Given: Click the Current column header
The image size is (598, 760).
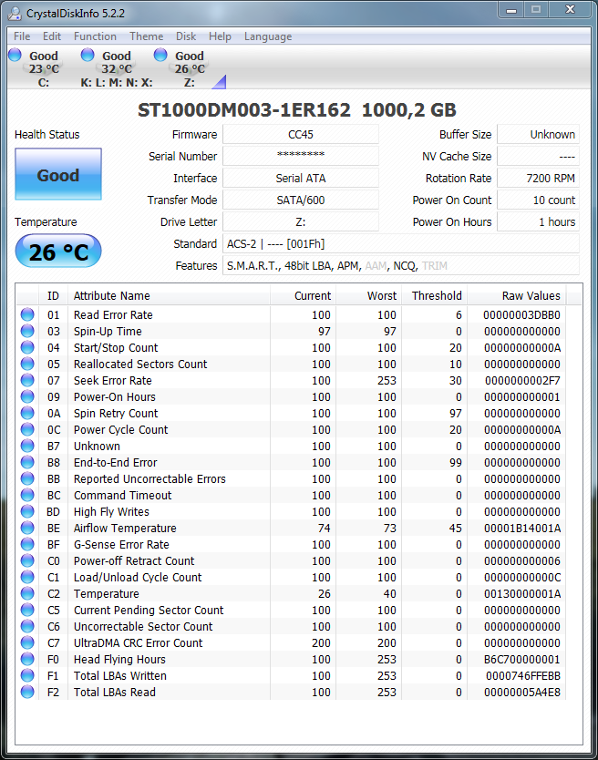Looking at the screenshot, I should click(x=304, y=295).
